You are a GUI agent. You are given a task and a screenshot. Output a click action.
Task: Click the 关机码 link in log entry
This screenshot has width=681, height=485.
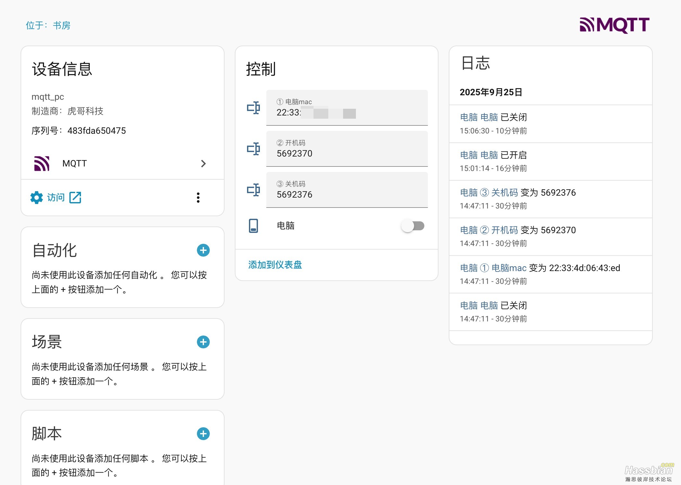pos(504,193)
